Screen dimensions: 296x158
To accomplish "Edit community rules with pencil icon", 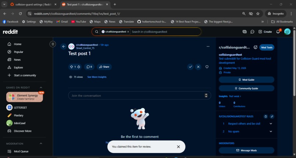I will coord(272,116).
